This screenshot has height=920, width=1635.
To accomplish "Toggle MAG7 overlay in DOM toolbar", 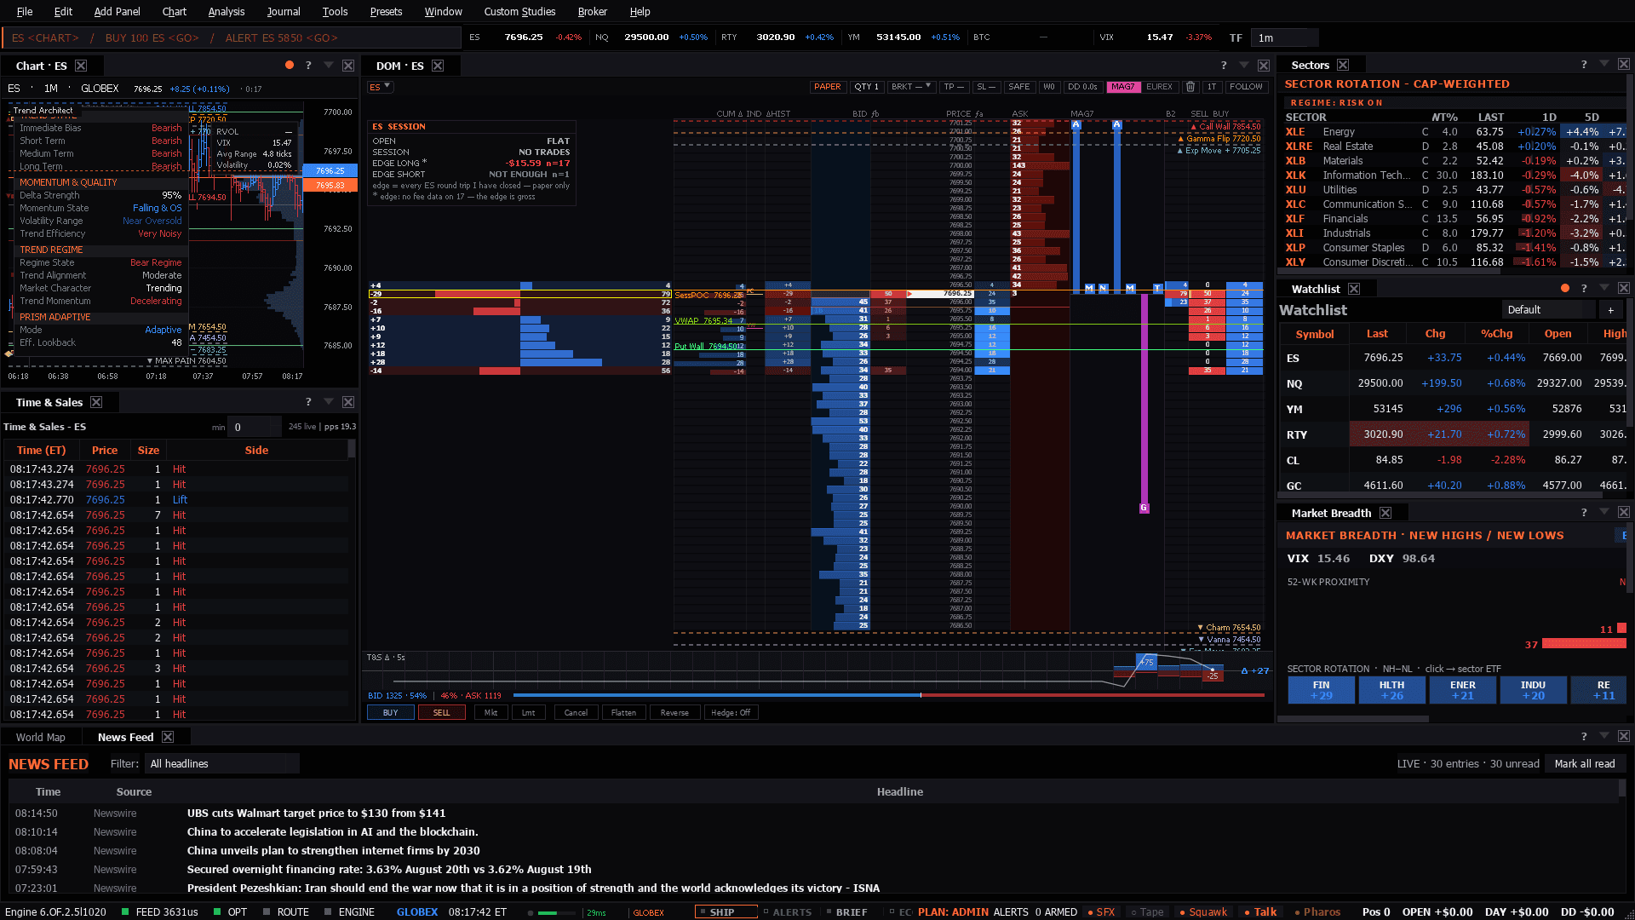I will (1122, 87).
